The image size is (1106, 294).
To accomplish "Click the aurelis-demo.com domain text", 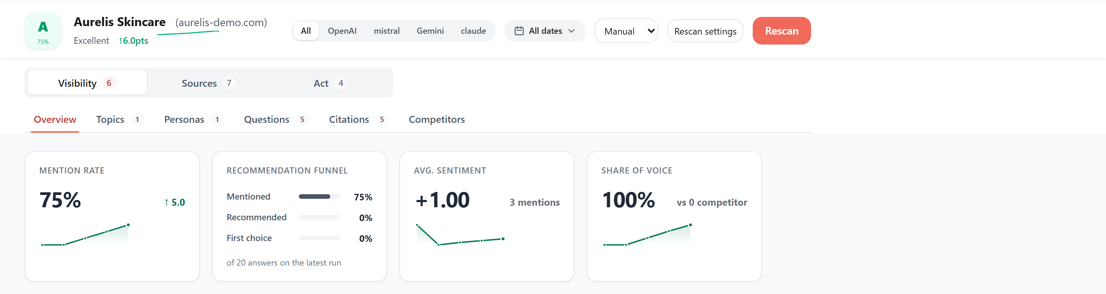I will (221, 22).
